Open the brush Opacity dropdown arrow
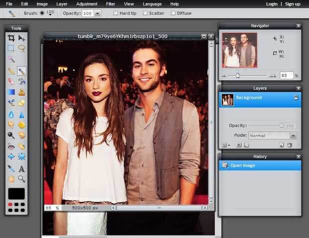309x238 pixels. coord(97,13)
